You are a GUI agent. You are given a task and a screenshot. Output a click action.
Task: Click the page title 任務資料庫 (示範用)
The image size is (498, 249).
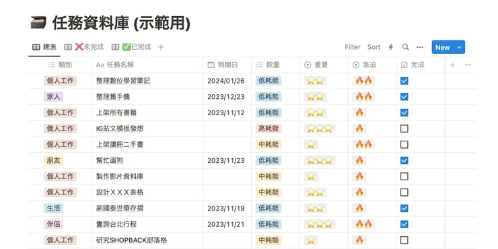(x=121, y=24)
